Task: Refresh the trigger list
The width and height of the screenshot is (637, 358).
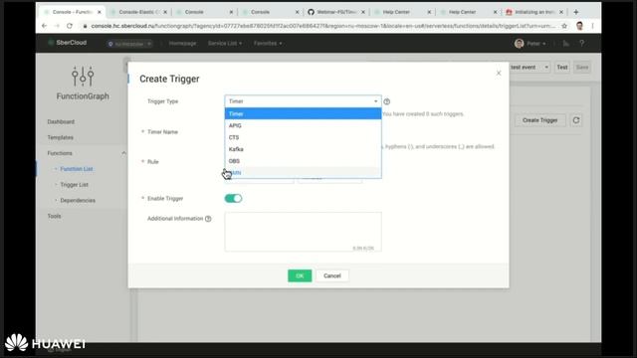Action: [x=576, y=120]
